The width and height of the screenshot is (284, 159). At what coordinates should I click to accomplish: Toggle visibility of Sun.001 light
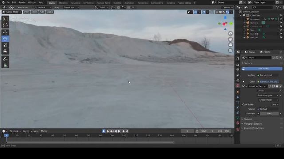point(280,34)
